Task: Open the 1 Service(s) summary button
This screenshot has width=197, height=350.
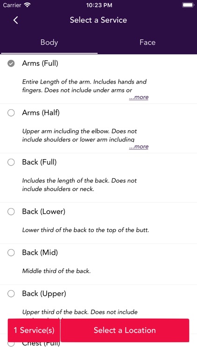Action: click(34, 330)
